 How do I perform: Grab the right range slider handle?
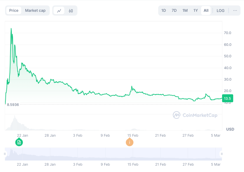(222, 154)
